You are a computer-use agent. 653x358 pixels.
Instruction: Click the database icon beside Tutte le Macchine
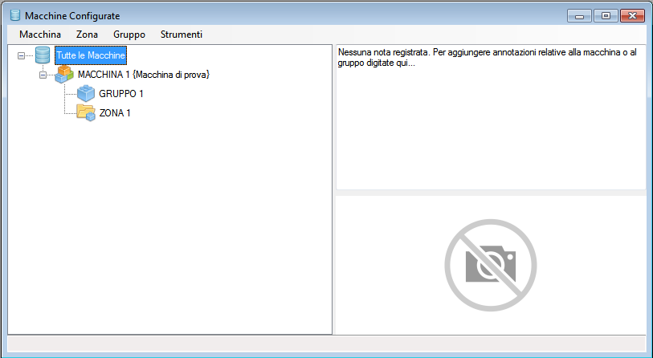pyautogui.click(x=43, y=55)
